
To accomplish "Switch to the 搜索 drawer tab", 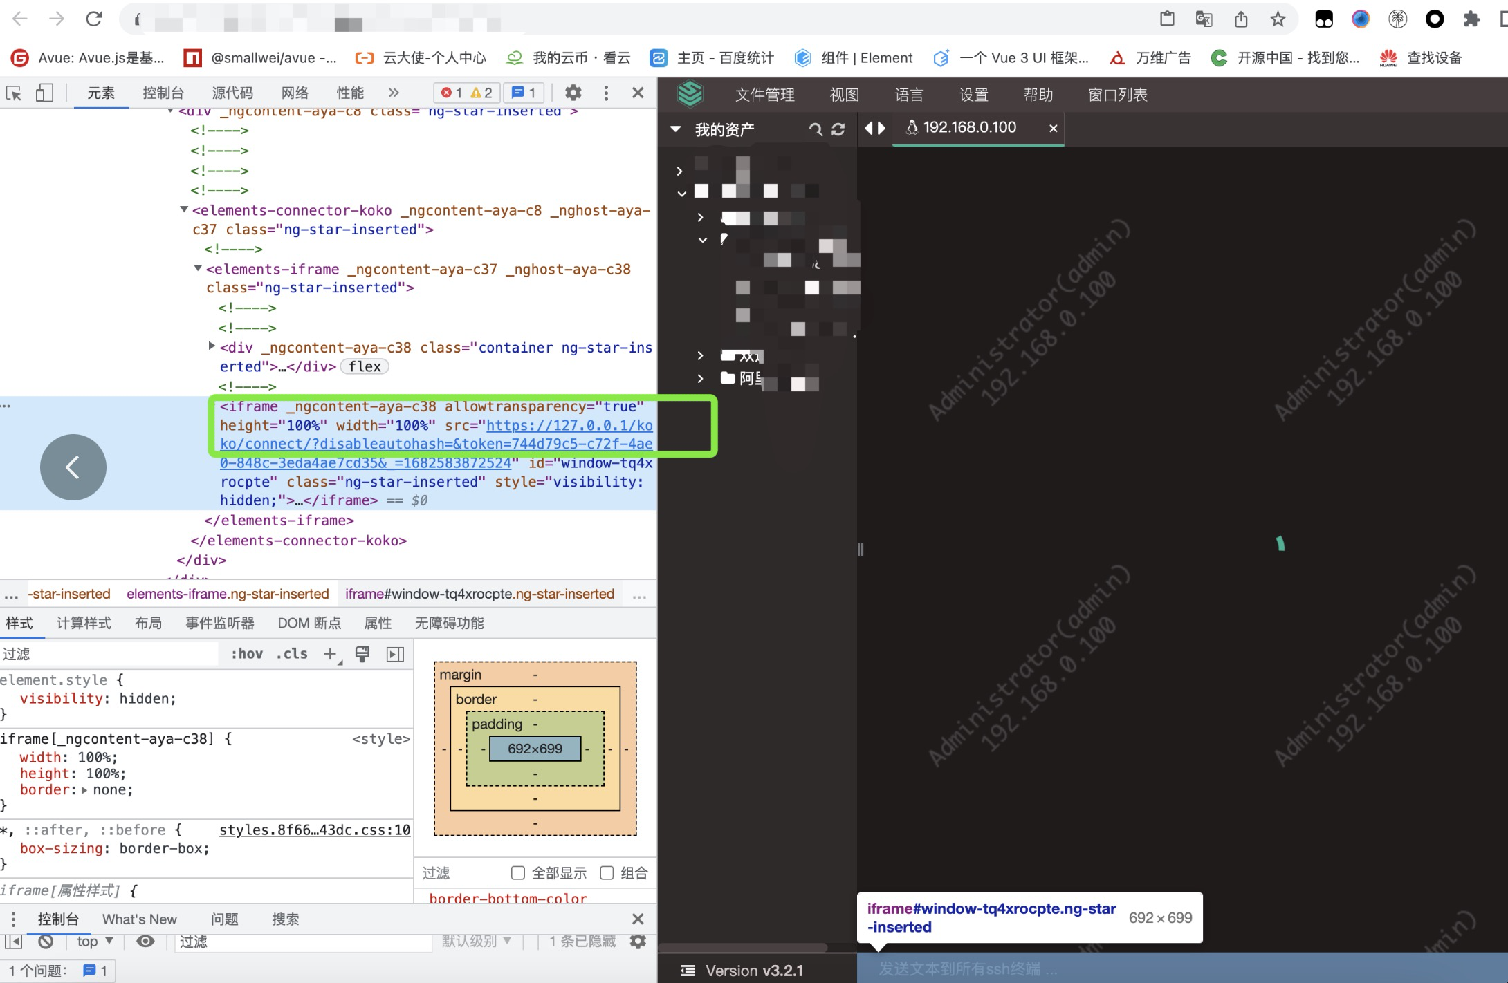I will (286, 919).
